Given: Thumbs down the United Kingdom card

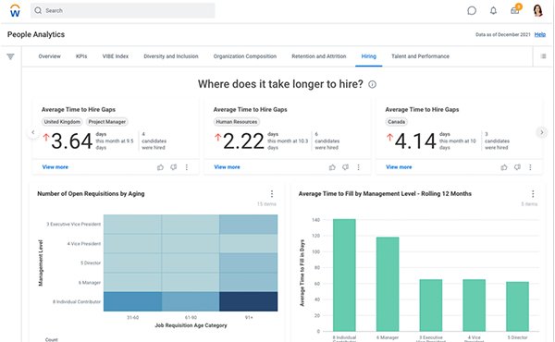Looking at the screenshot, I should 174,167.
